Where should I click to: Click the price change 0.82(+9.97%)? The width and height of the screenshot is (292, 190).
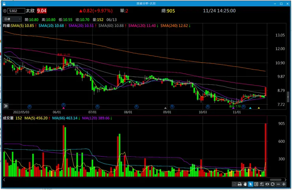(97, 11)
